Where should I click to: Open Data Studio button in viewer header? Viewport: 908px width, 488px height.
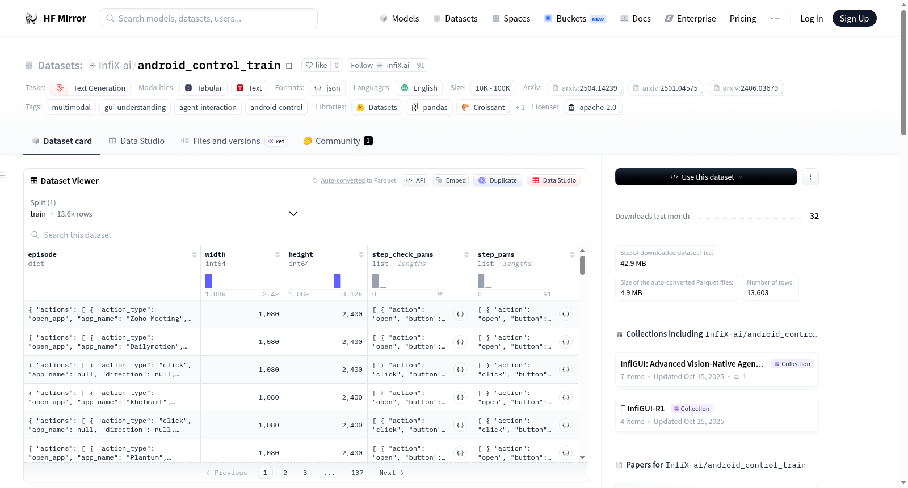(554, 180)
